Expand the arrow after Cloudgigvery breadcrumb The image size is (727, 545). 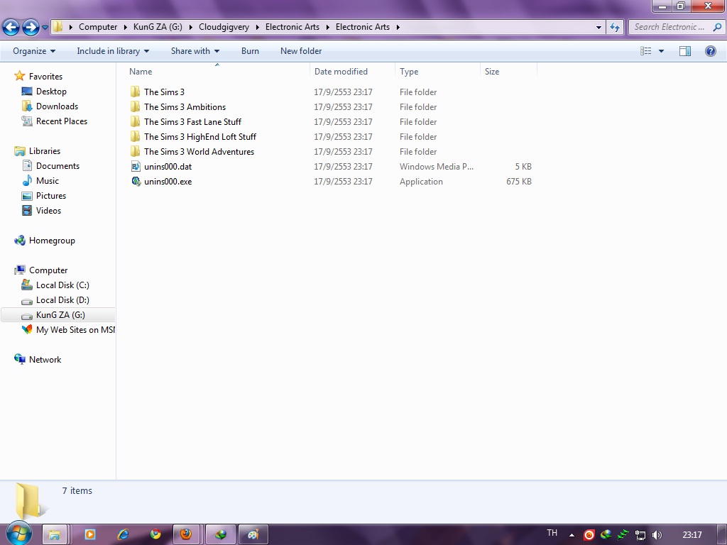pos(257,28)
